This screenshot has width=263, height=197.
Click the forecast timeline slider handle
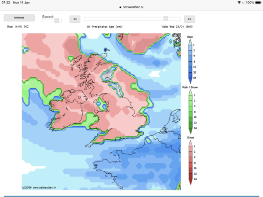coord(166,18)
